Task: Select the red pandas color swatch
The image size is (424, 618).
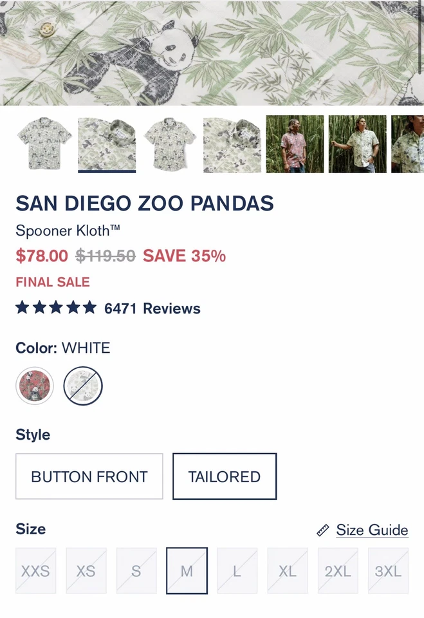Action: (x=35, y=386)
